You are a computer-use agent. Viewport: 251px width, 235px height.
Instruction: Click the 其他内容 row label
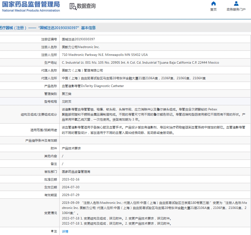pos(50,156)
